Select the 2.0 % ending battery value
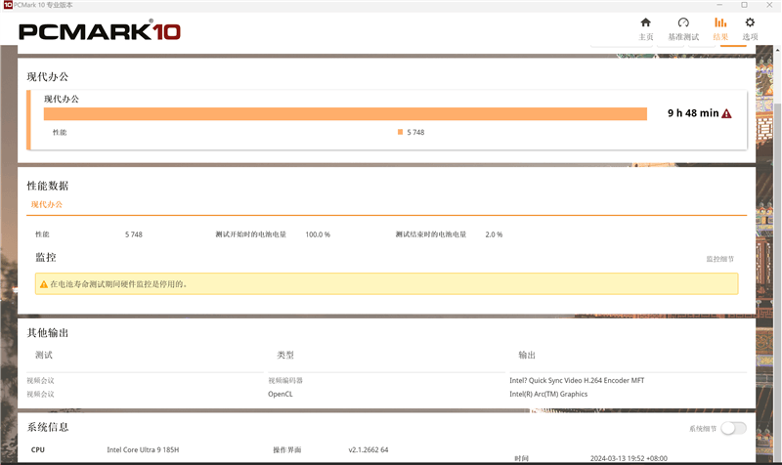782x465 pixels. (494, 234)
